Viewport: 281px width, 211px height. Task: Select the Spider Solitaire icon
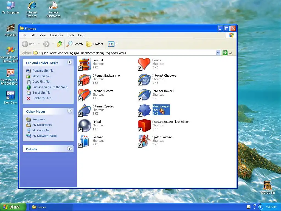click(144, 141)
